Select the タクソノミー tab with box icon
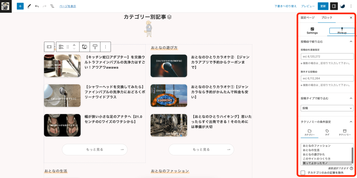The width and height of the screenshot is (357, 178). pyautogui.click(x=345, y=133)
